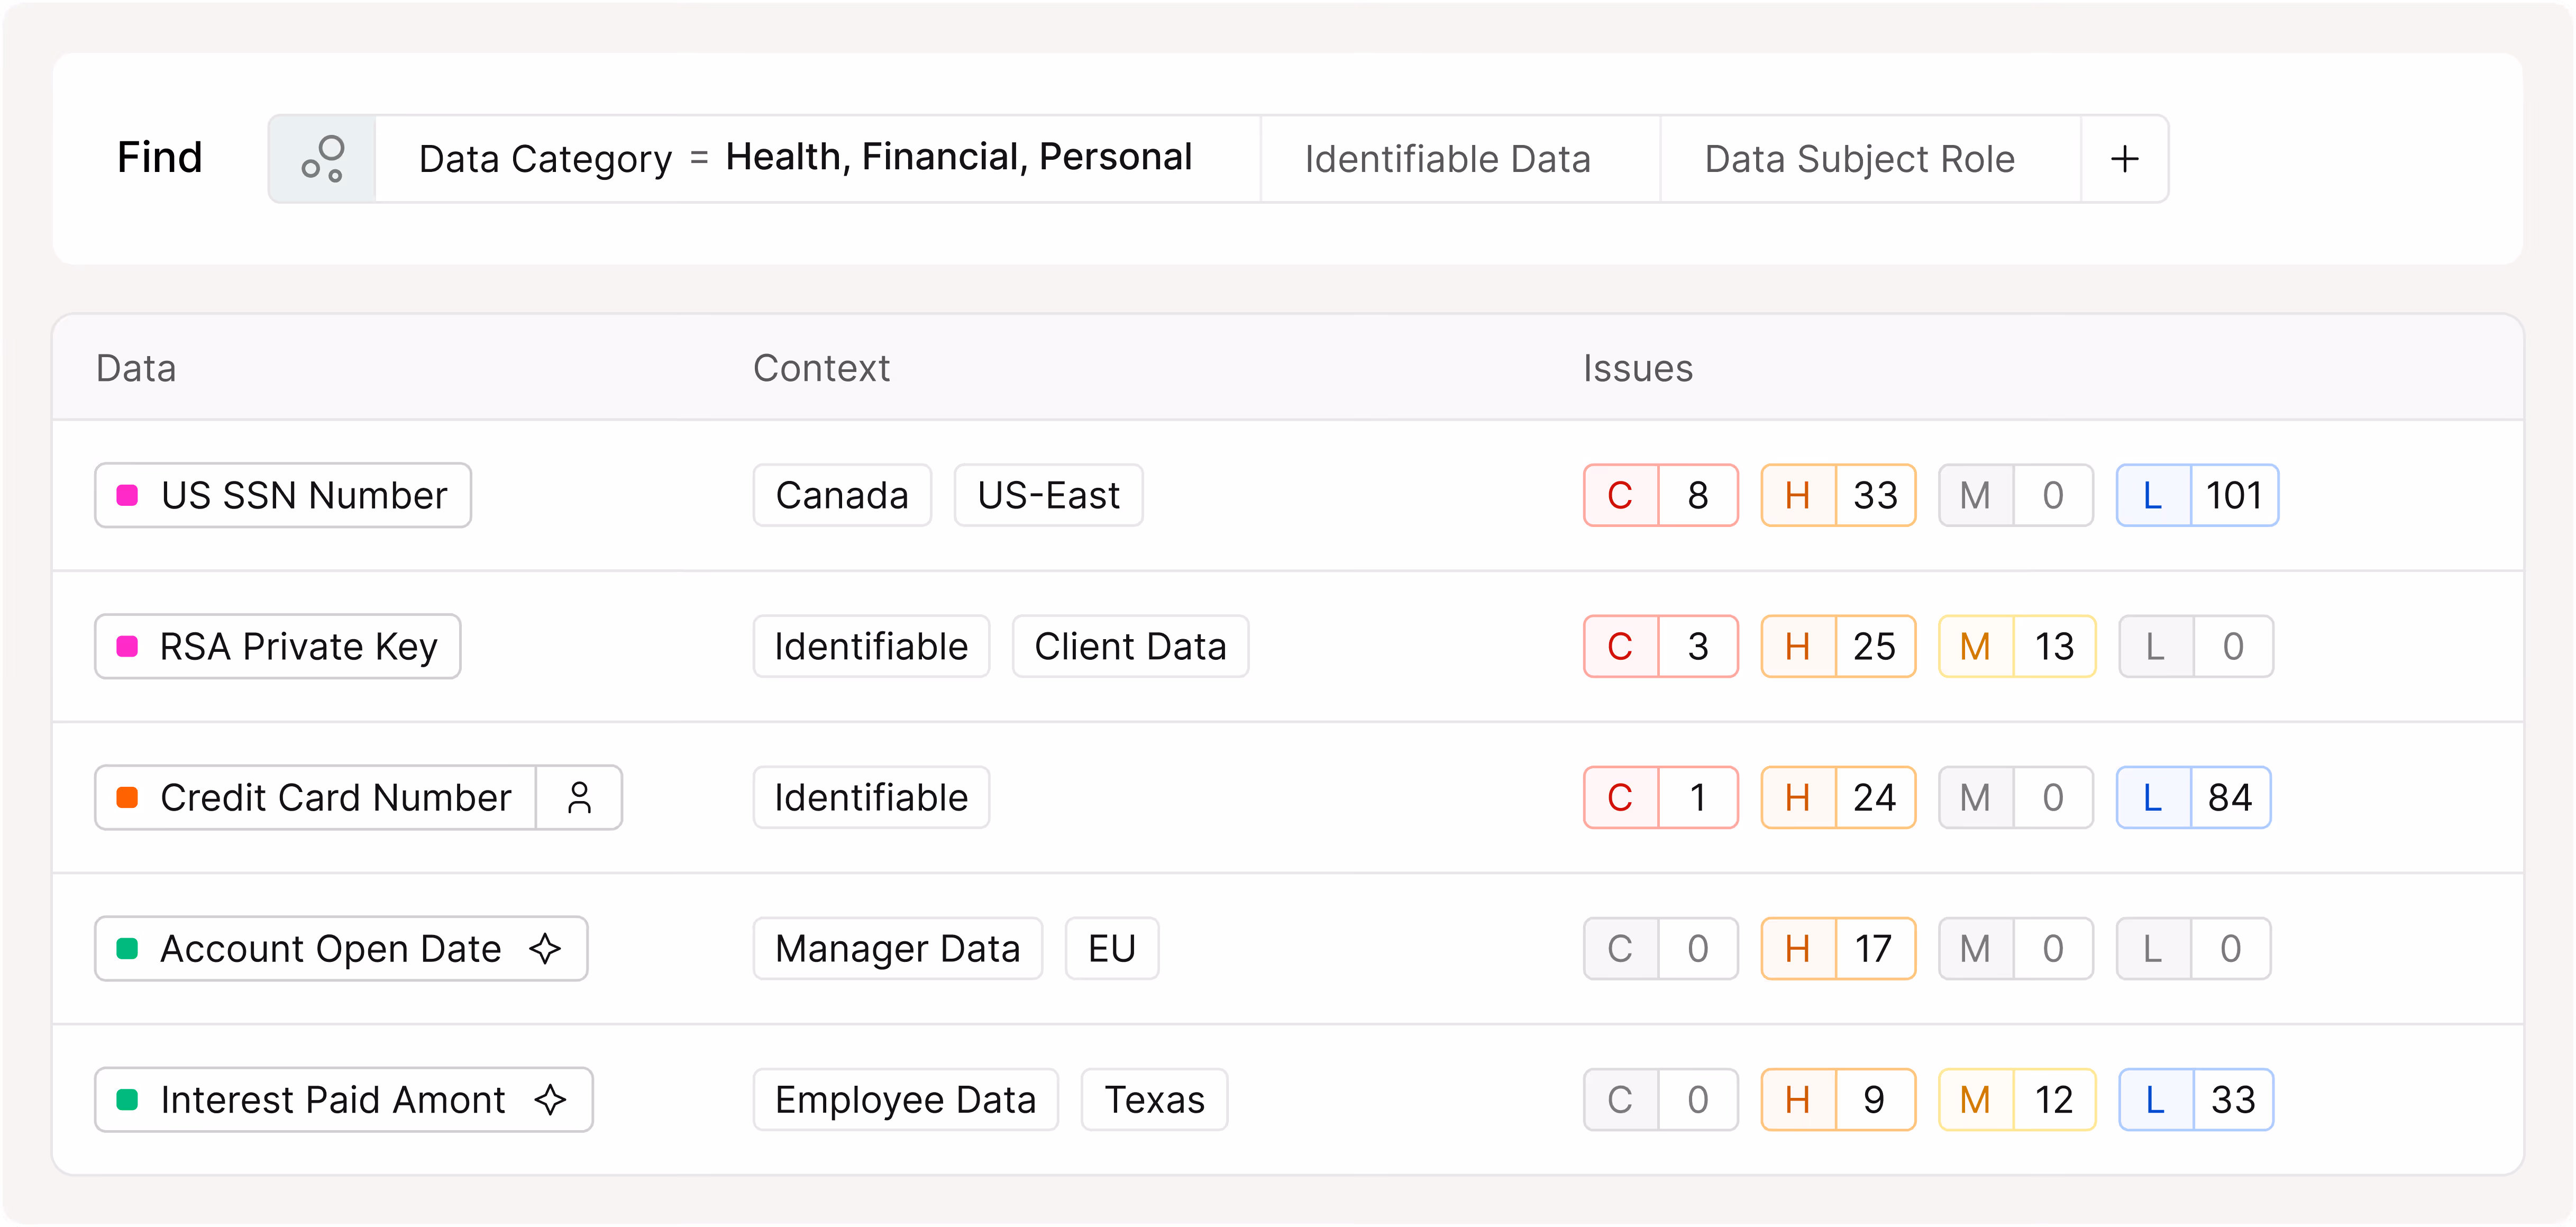Click Low badge showing 84 issues
Screen dimensions: 2576x1227
coord(2193,798)
